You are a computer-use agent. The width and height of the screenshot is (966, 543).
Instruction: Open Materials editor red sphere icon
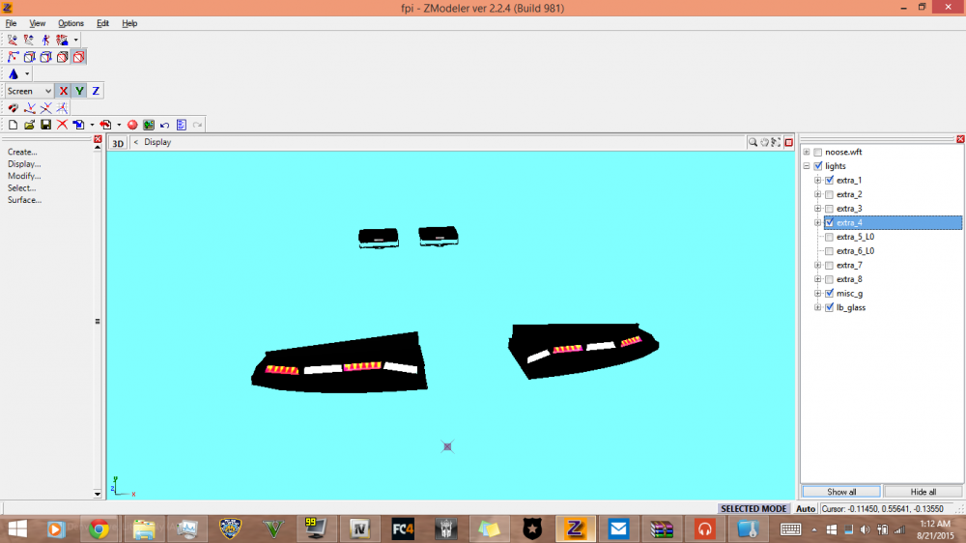coord(131,125)
